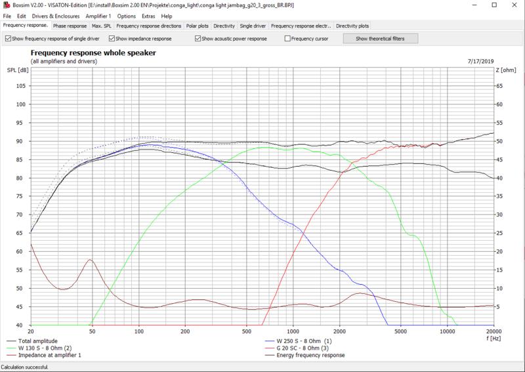Open the Frequency response electr.. tab
The width and height of the screenshot is (525, 372).
301,26
